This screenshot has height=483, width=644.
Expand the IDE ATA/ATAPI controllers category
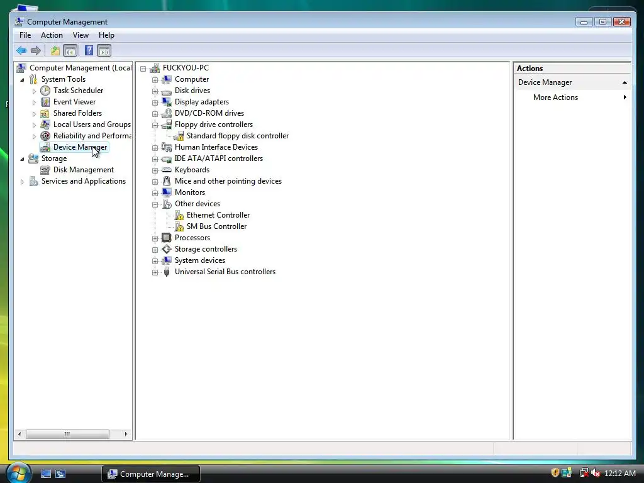[155, 159]
